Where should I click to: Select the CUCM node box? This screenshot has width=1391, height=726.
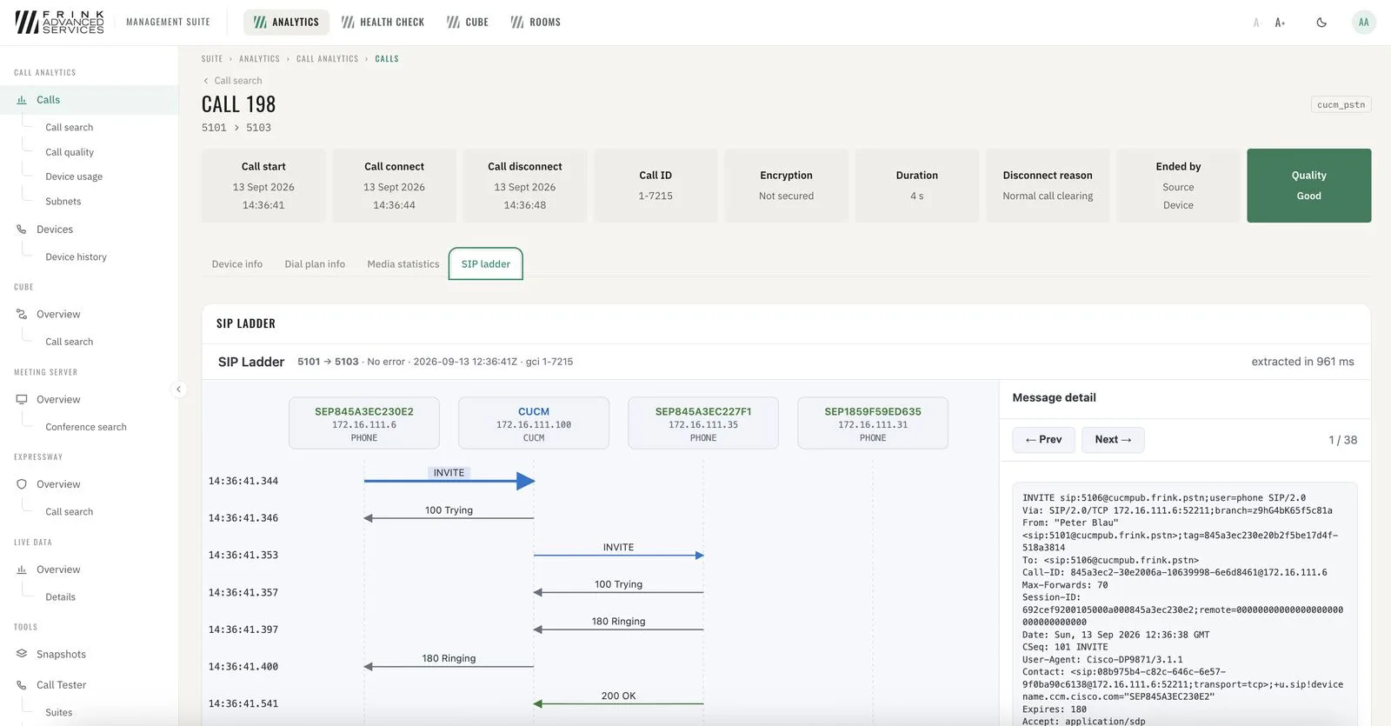pos(534,423)
